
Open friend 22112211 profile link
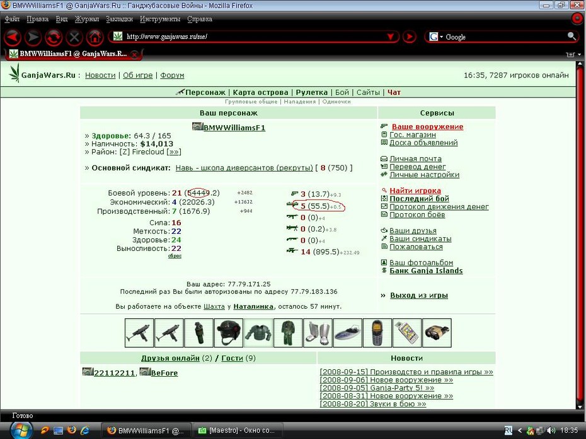[114, 373]
